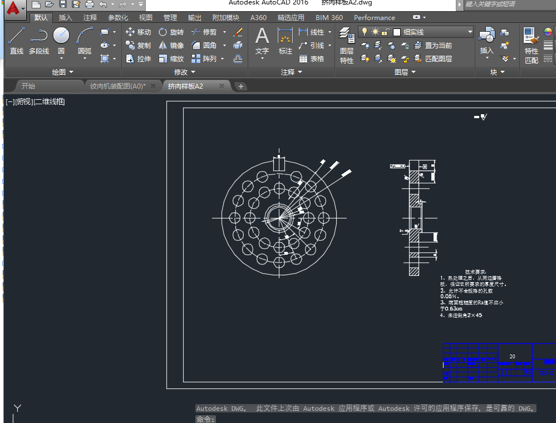Screen dimensions: 556x423
Task: Choose the 镜像 (Mirror) command
Action: 171,46
